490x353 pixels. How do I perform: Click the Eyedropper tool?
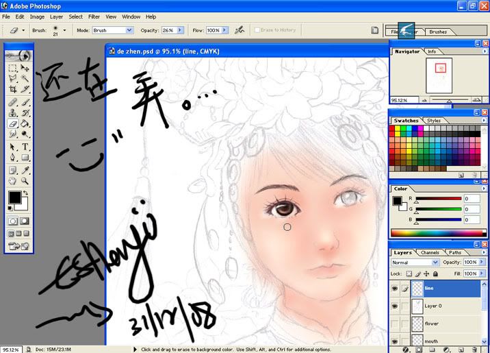(25, 169)
